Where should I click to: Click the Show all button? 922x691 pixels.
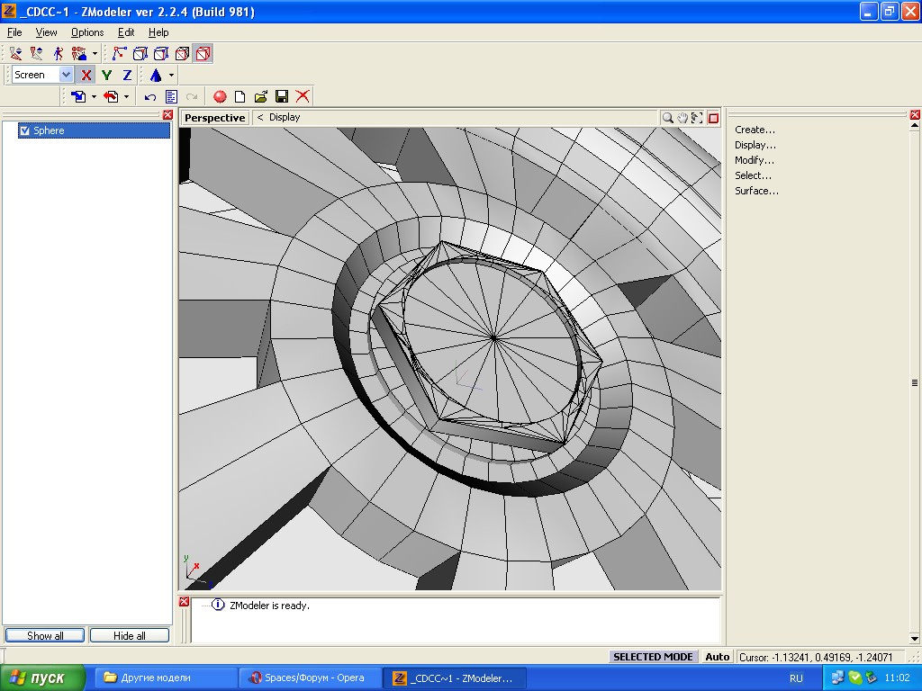click(x=45, y=635)
